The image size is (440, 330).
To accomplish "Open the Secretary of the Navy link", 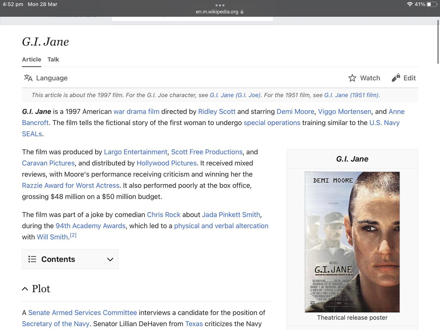I will coord(56,324).
